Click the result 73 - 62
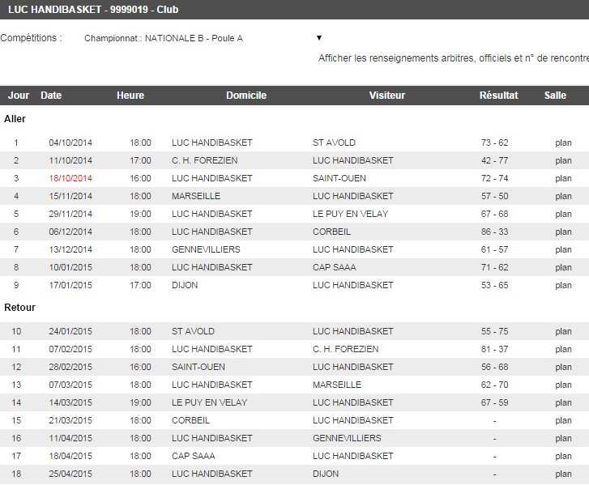 (494, 143)
